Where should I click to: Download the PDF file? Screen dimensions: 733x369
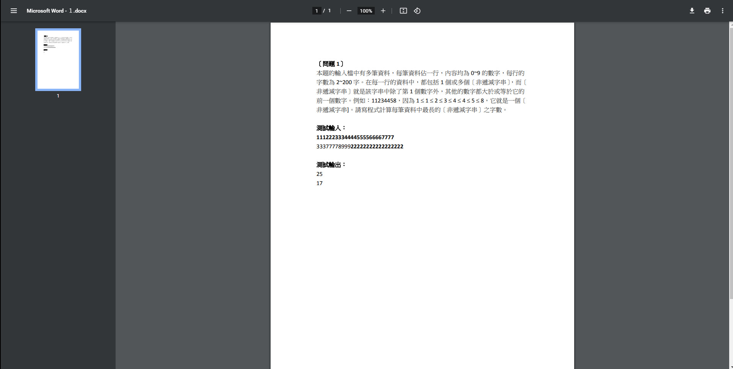coord(692,11)
